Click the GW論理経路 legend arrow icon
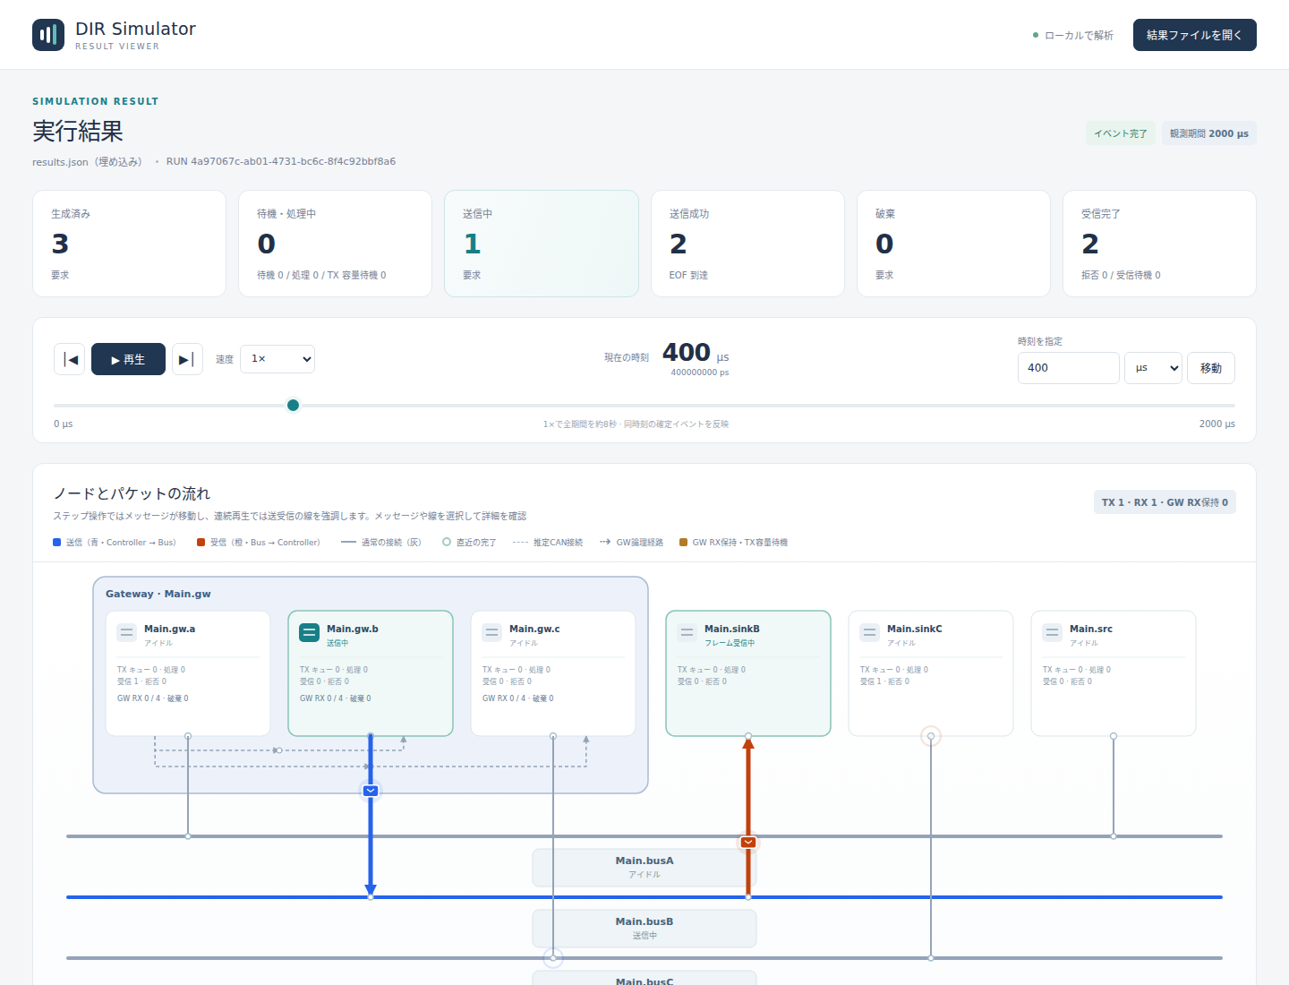The height and width of the screenshot is (985, 1289). 605,542
